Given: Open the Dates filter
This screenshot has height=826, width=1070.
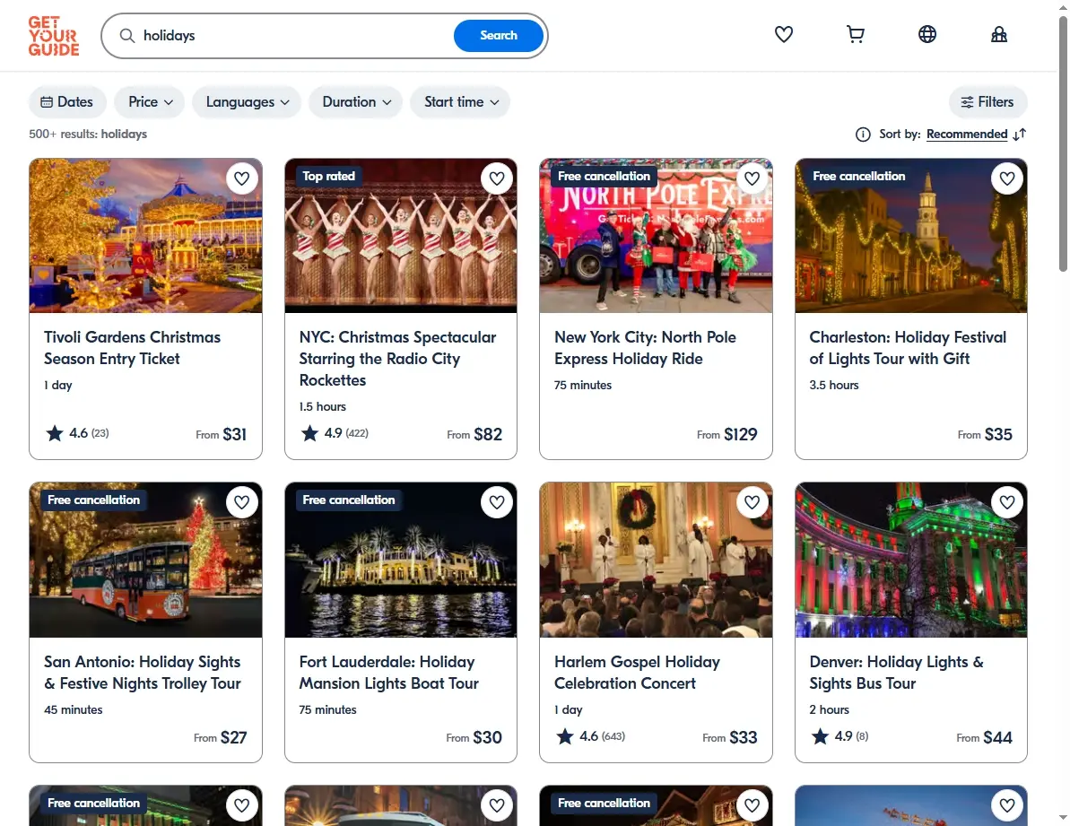Looking at the screenshot, I should (x=67, y=102).
